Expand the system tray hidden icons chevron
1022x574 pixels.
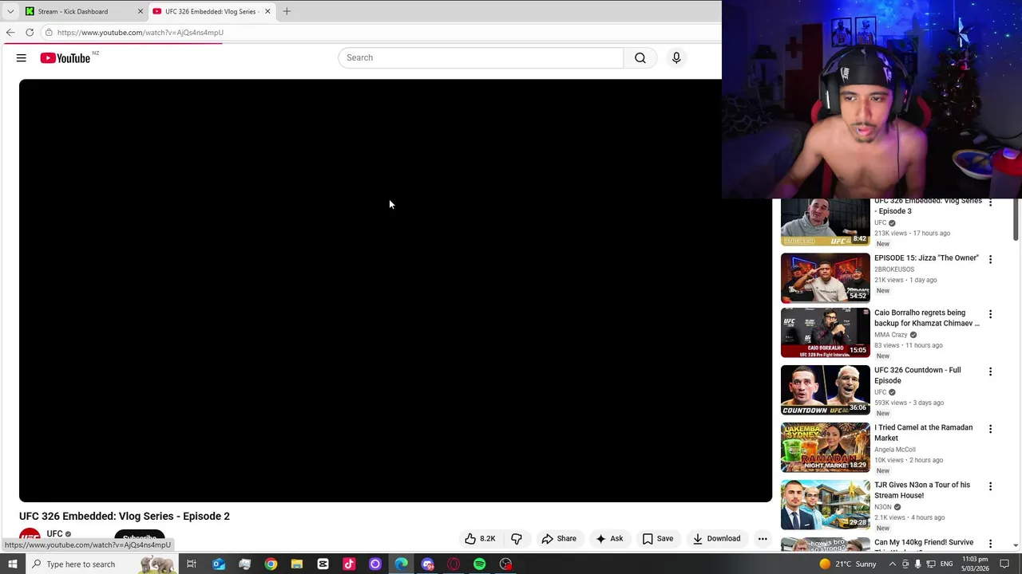coord(892,564)
